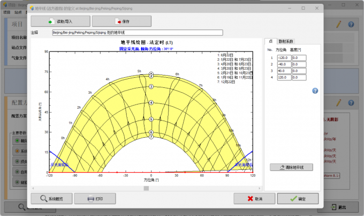Click azimuth field of point 4

click(x=284, y=77)
